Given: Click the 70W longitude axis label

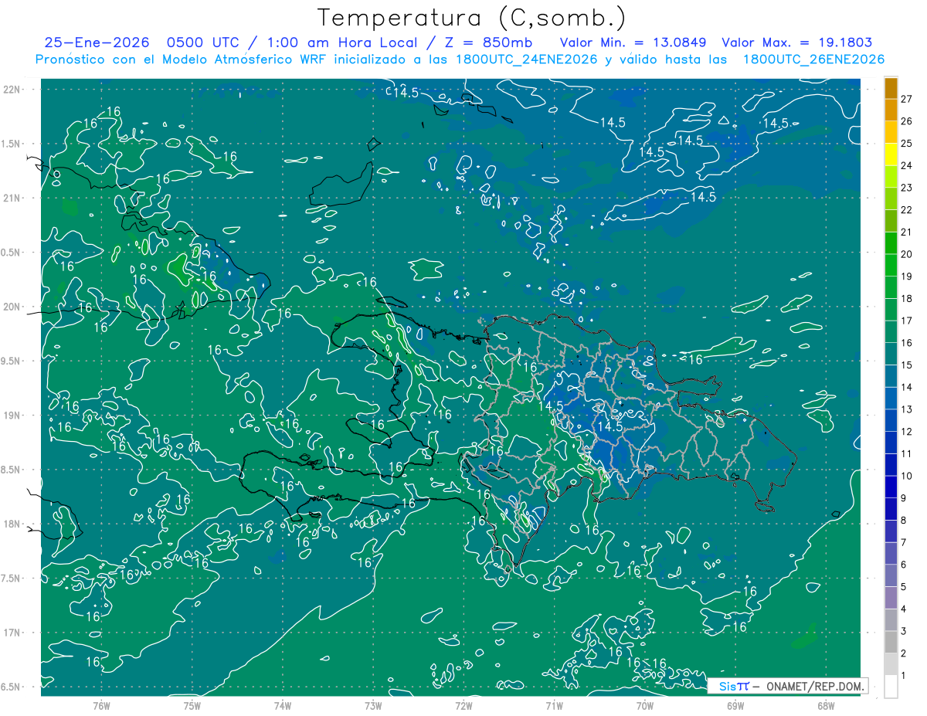Looking at the screenshot, I should click(x=645, y=706).
